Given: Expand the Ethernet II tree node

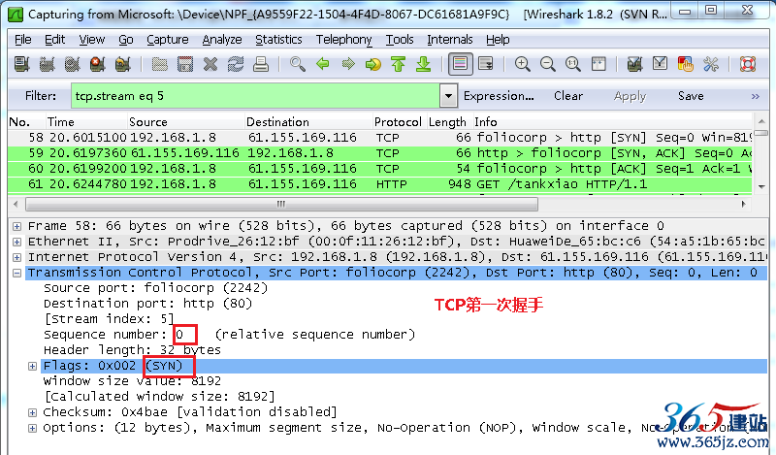Looking at the screenshot, I should [x=17, y=243].
